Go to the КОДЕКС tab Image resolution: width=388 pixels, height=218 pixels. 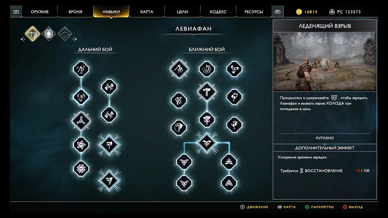[x=218, y=12]
